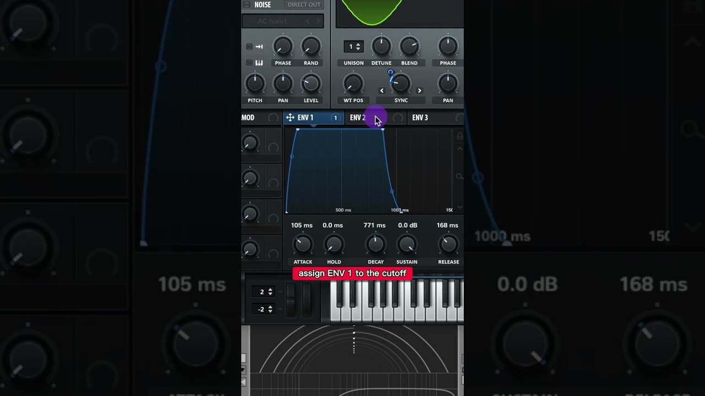705x396 pixels.
Task: Select previous warp mode left of SYNC
Action: point(382,91)
